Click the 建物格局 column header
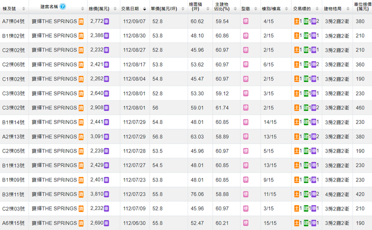This screenshot has height=230, width=372. tap(333, 9)
